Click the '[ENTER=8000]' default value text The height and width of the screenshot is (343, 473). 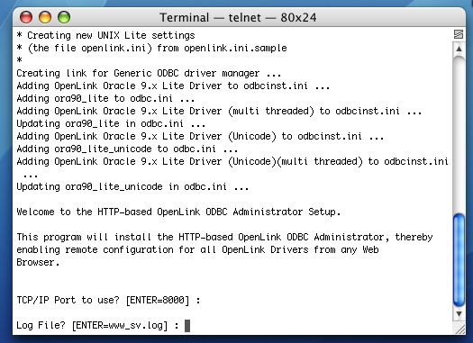tap(158, 300)
